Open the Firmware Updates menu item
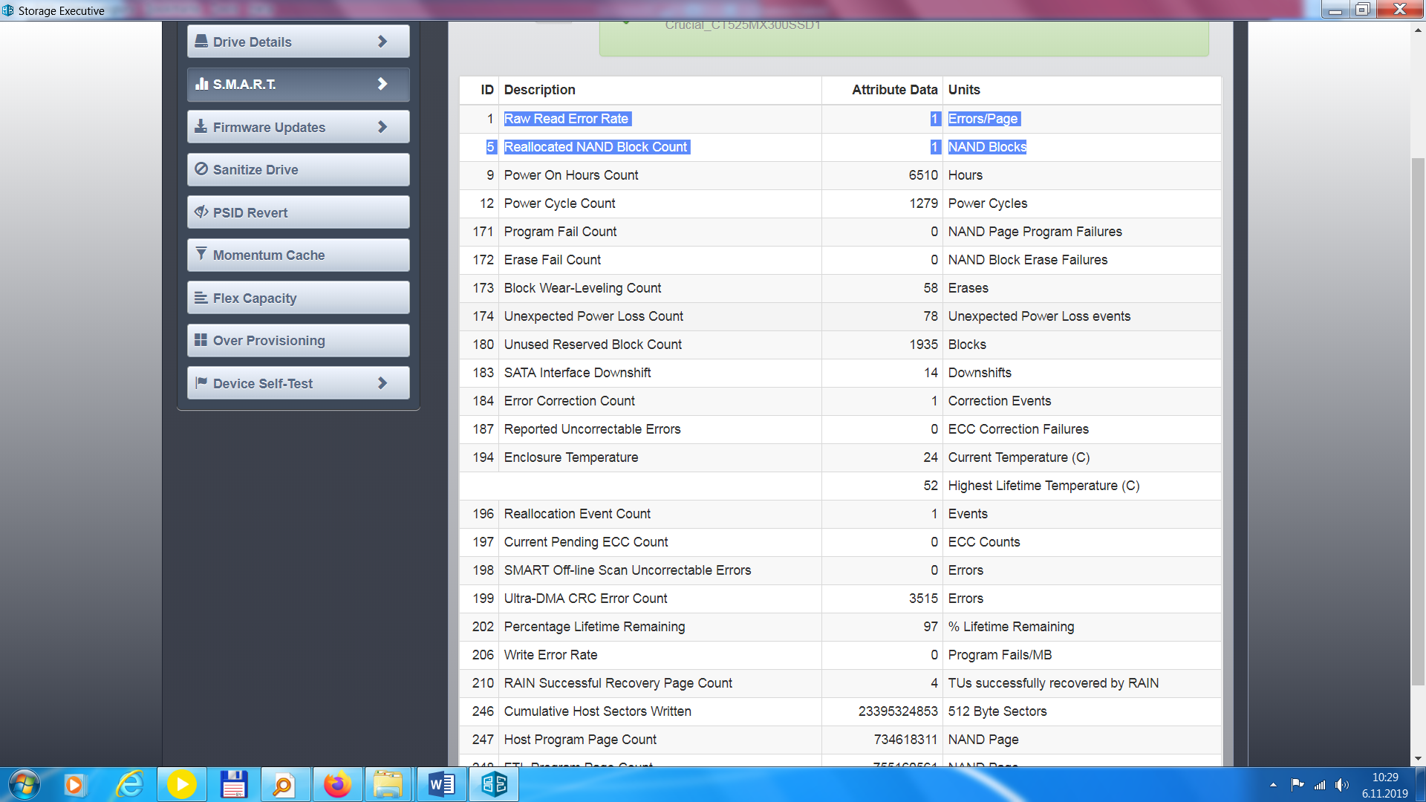The image size is (1426, 802). tap(298, 127)
